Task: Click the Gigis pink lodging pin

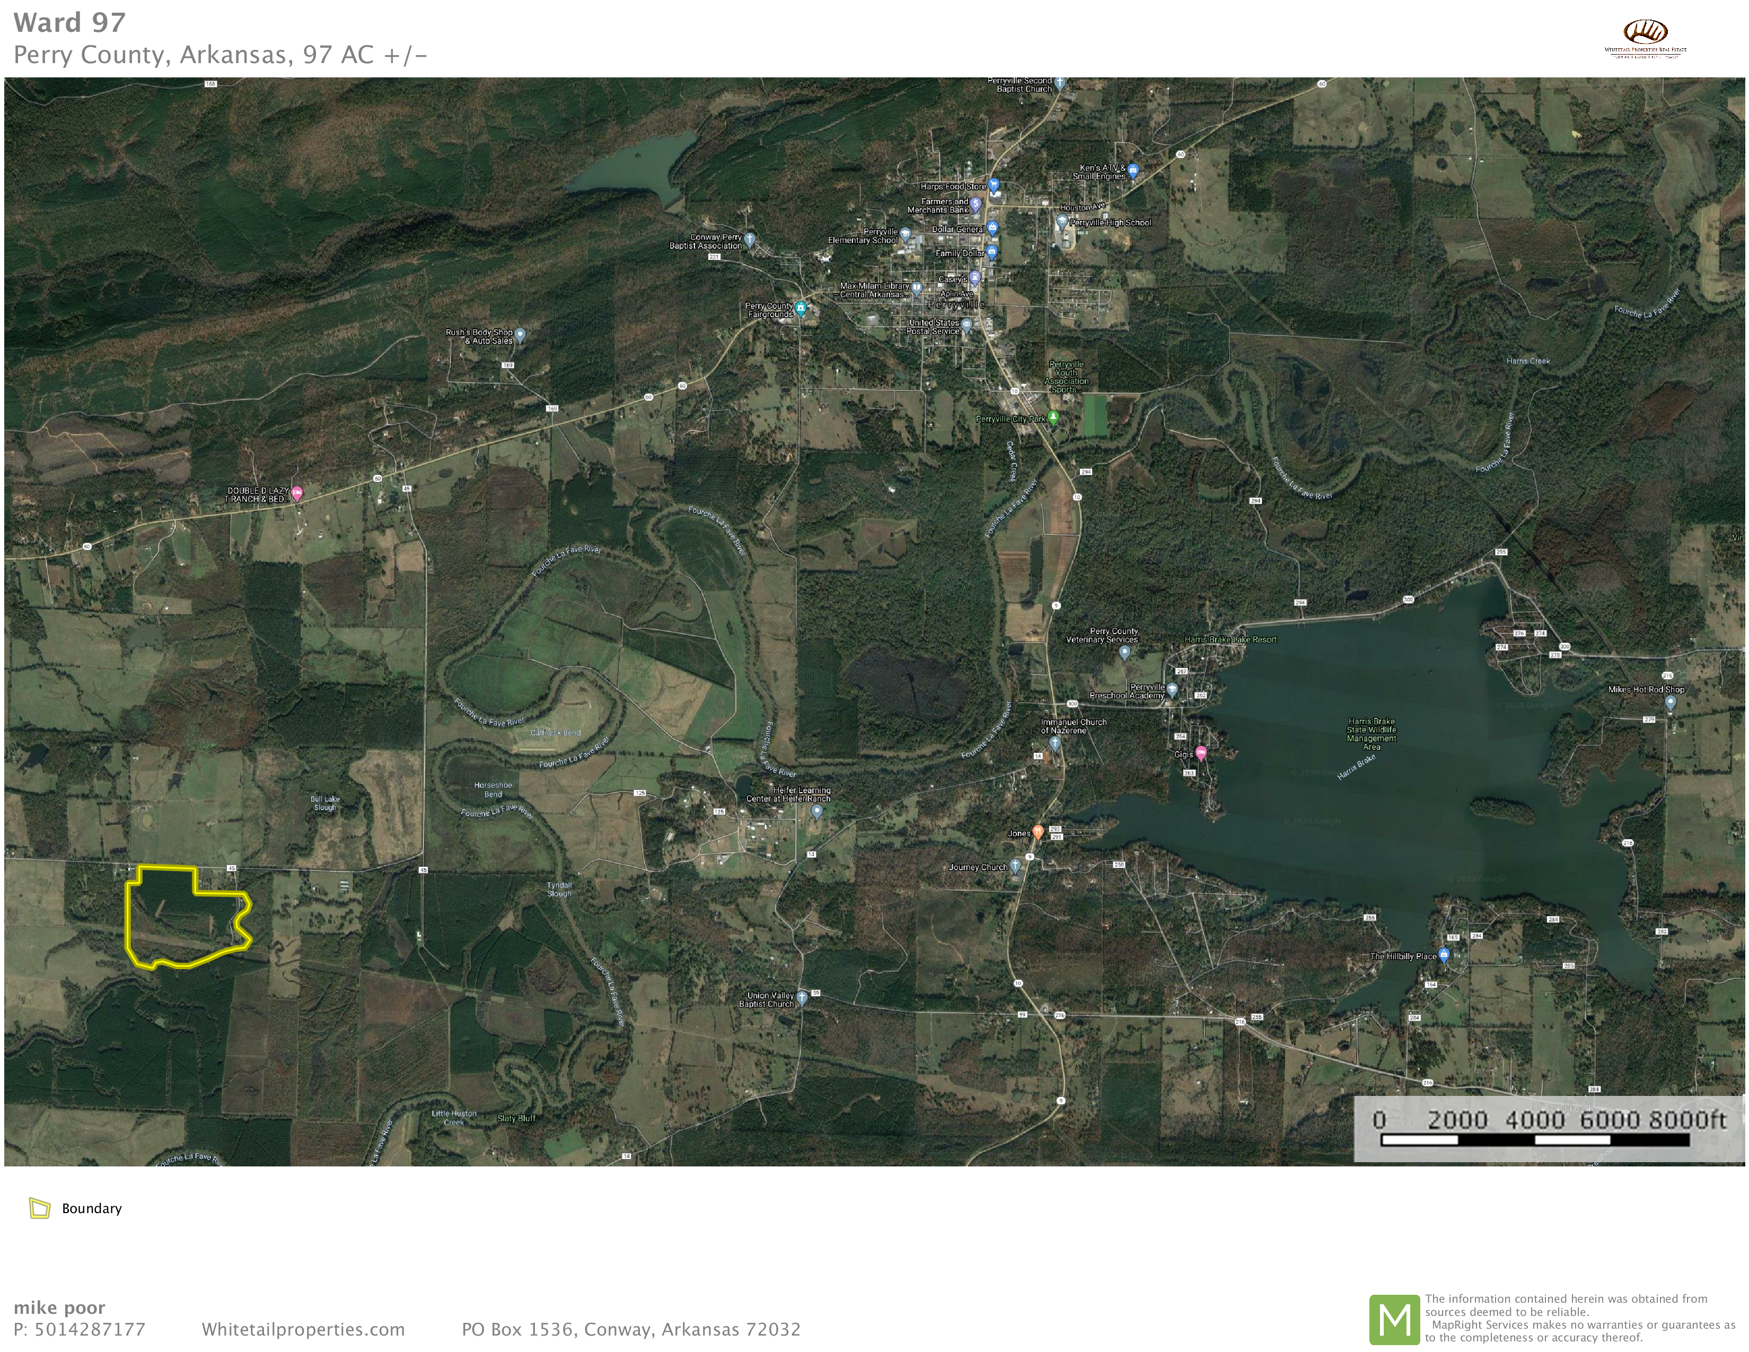Action: click(x=1201, y=752)
